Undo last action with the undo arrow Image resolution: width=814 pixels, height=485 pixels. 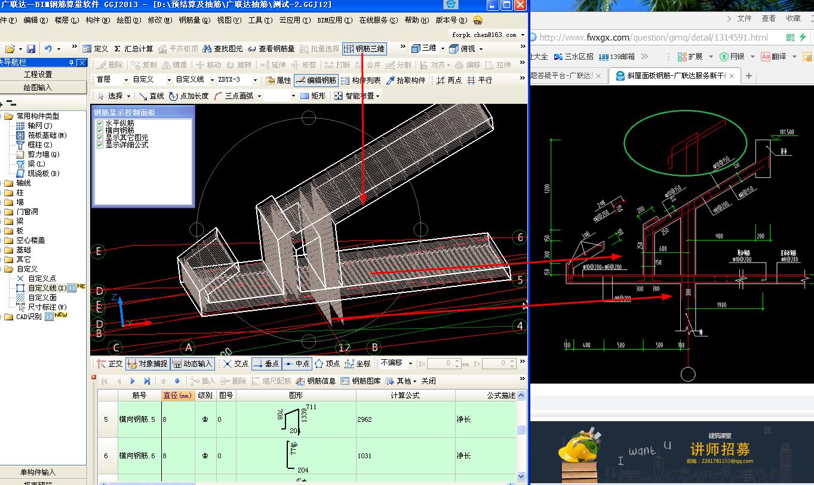click(x=48, y=49)
